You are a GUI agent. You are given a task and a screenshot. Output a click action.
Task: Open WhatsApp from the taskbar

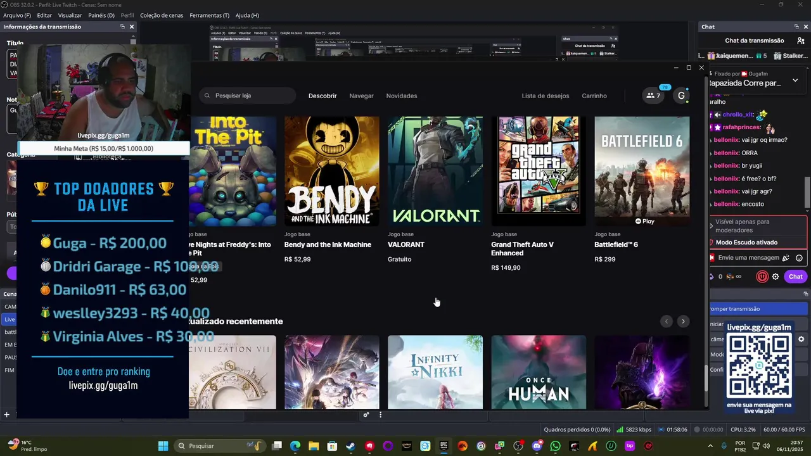click(x=556, y=446)
